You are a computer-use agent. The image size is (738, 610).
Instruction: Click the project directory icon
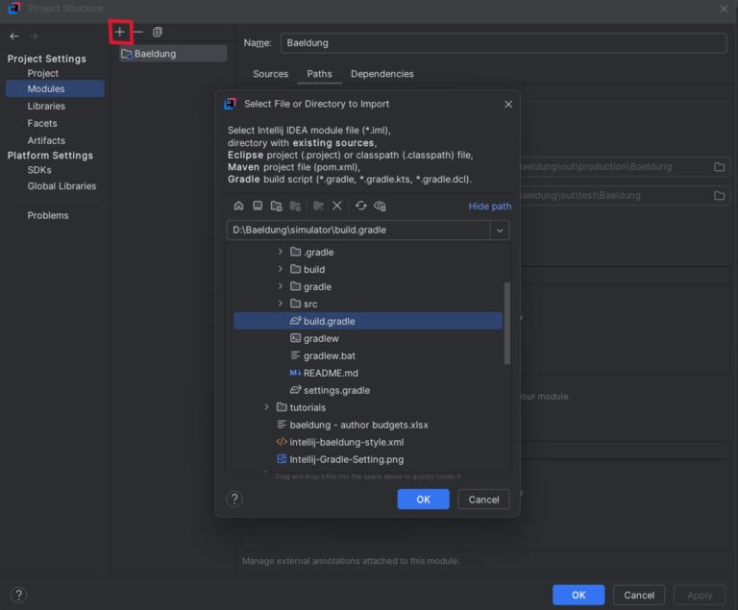(276, 206)
